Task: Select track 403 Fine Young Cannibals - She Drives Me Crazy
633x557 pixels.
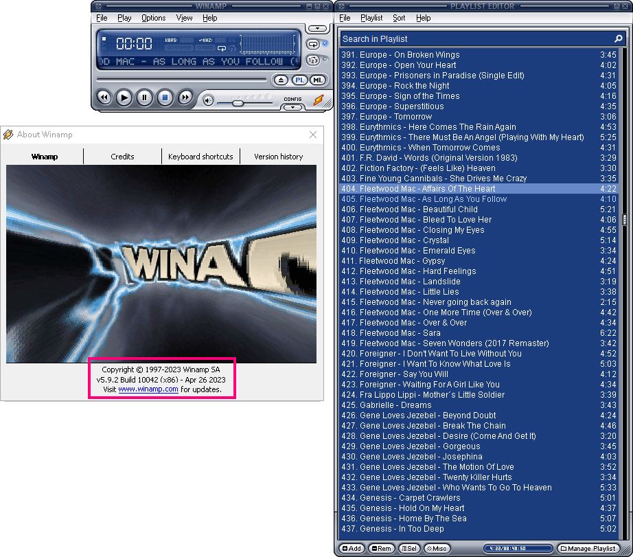Action: tap(479, 178)
